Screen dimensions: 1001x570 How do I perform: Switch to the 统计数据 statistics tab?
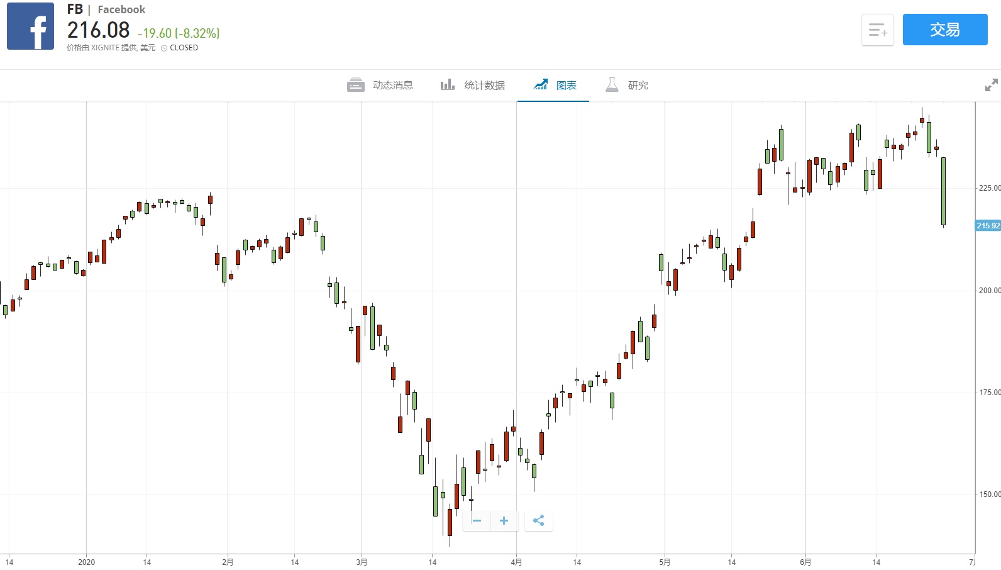click(473, 85)
